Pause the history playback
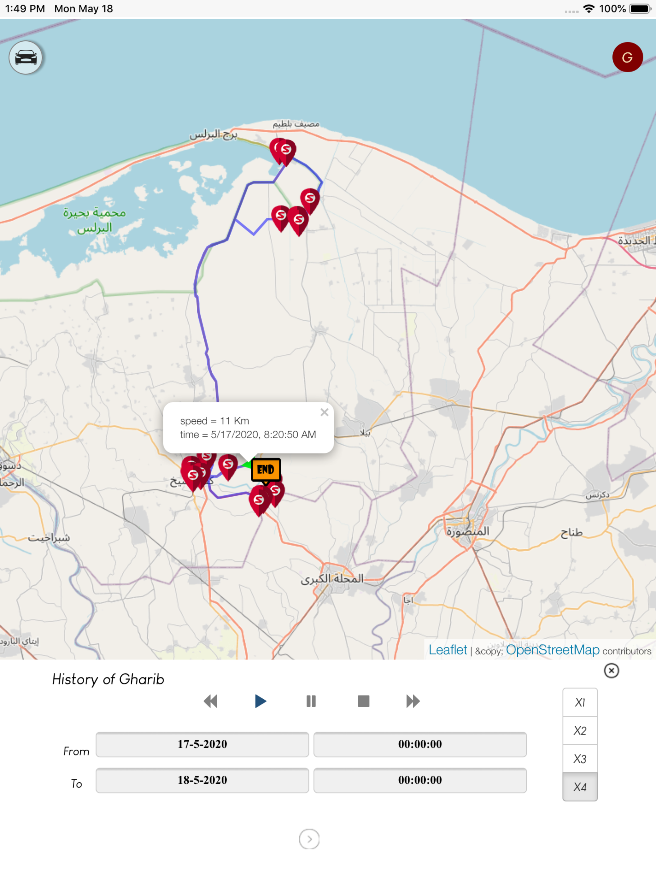The image size is (656, 876). coord(311,701)
